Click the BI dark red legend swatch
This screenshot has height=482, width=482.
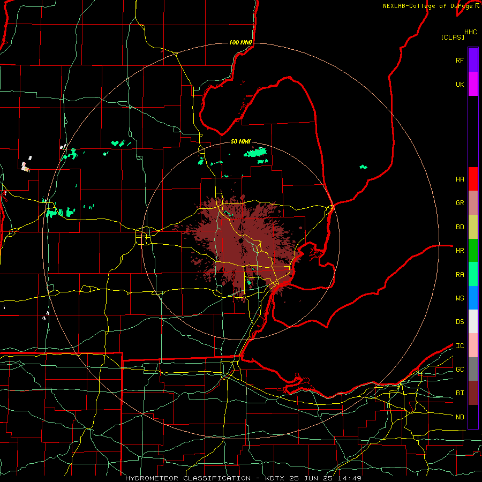click(473, 393)
